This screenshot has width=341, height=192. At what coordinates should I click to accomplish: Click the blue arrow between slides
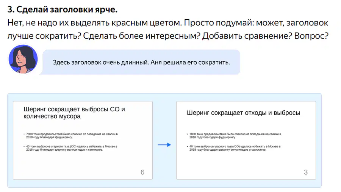click(x=164, y=145)
